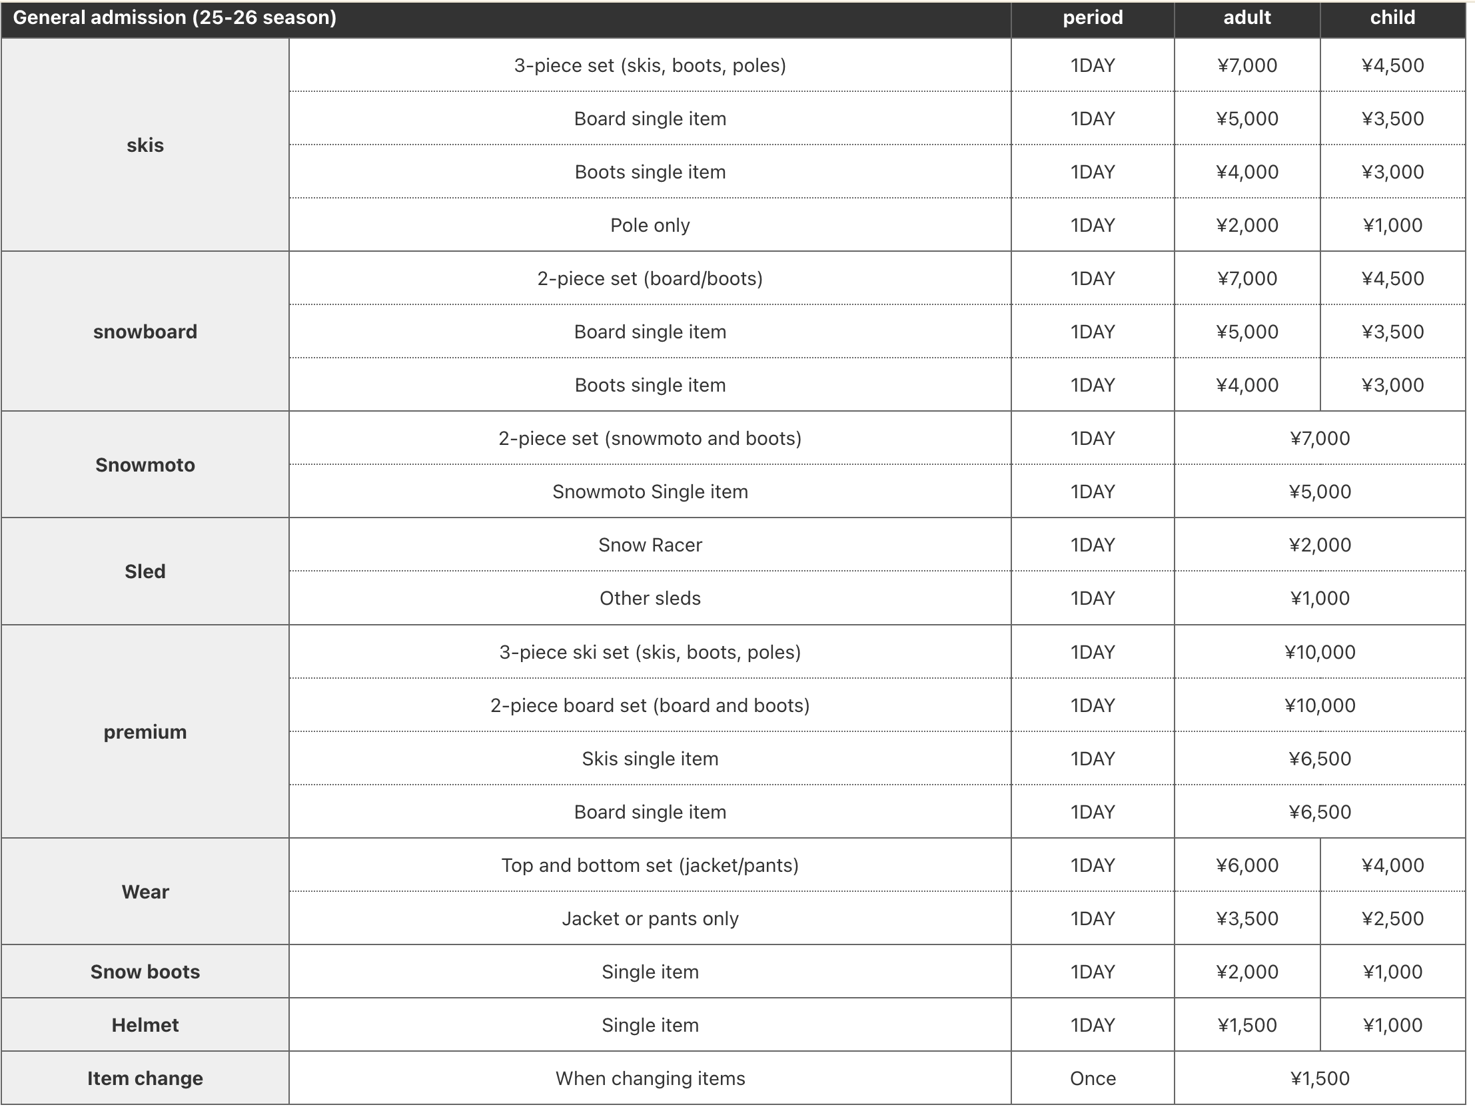Select the Wear category cell
The width and height of the screenshot is (1475, 1107).
[x=145, y=893]
